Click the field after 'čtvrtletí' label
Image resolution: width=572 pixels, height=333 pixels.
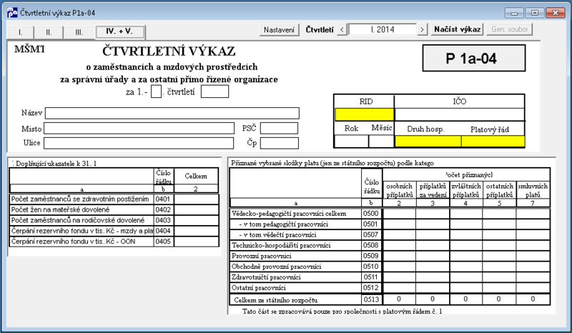(215, 91)
